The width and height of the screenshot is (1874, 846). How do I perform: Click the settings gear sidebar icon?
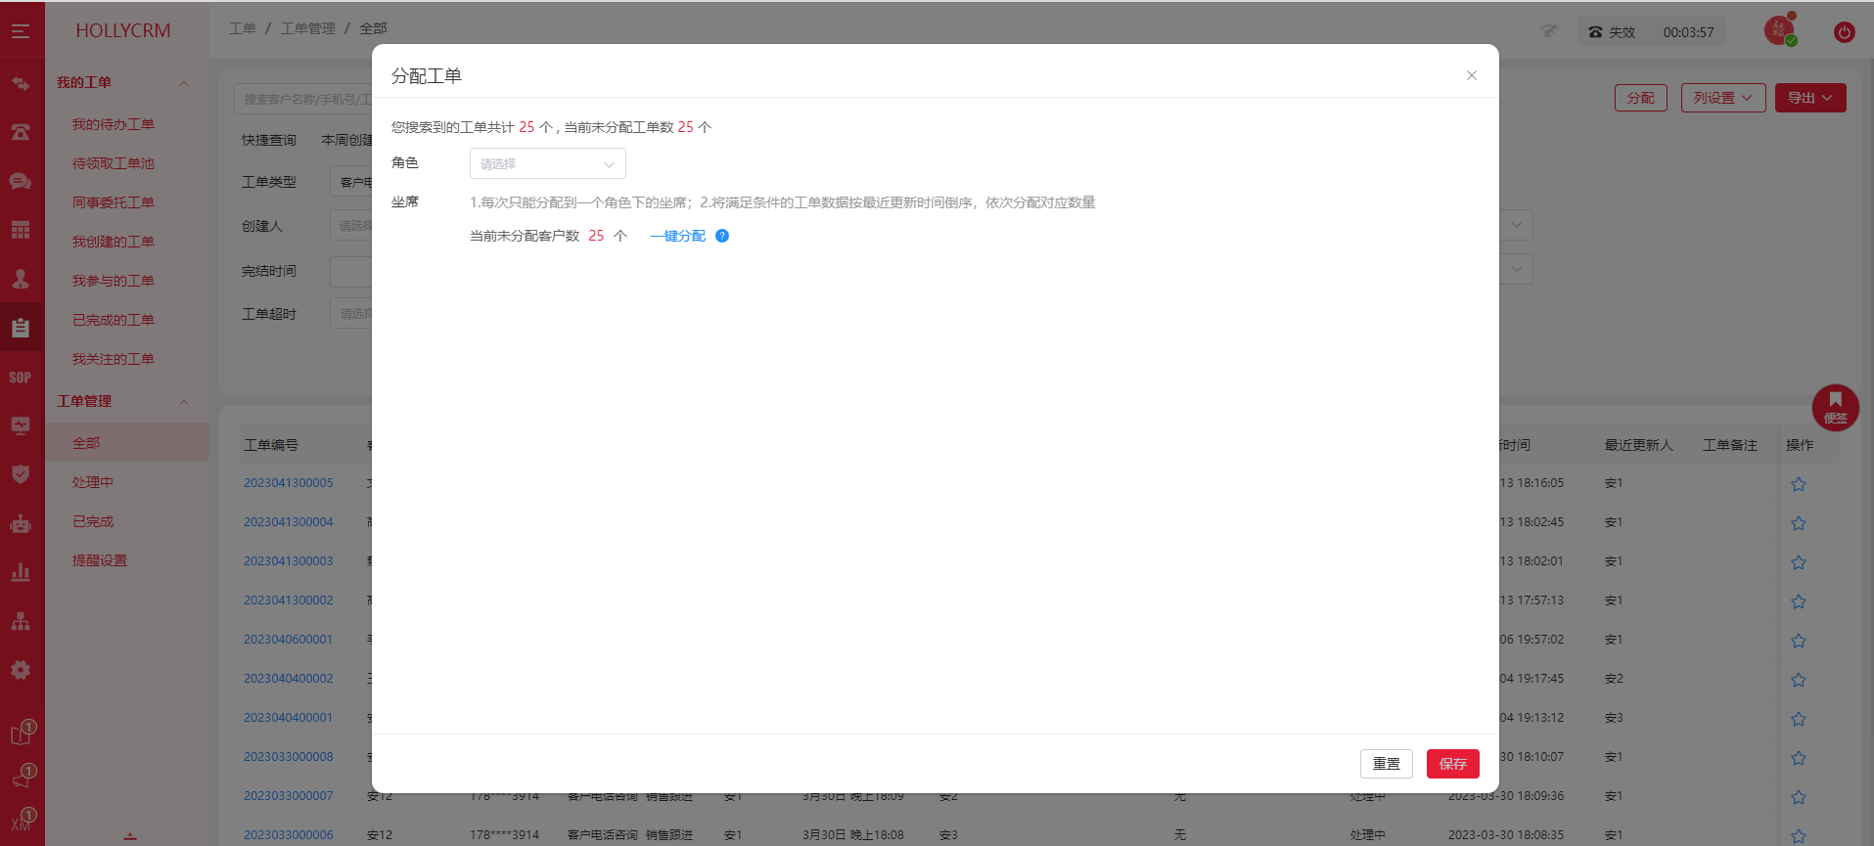(21, 670)
